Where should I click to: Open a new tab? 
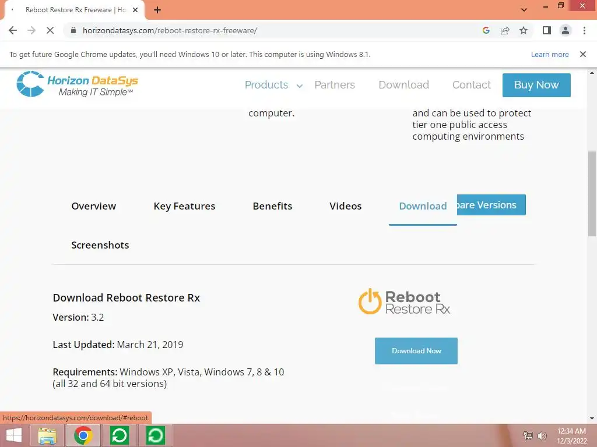[x=157, y=10]
